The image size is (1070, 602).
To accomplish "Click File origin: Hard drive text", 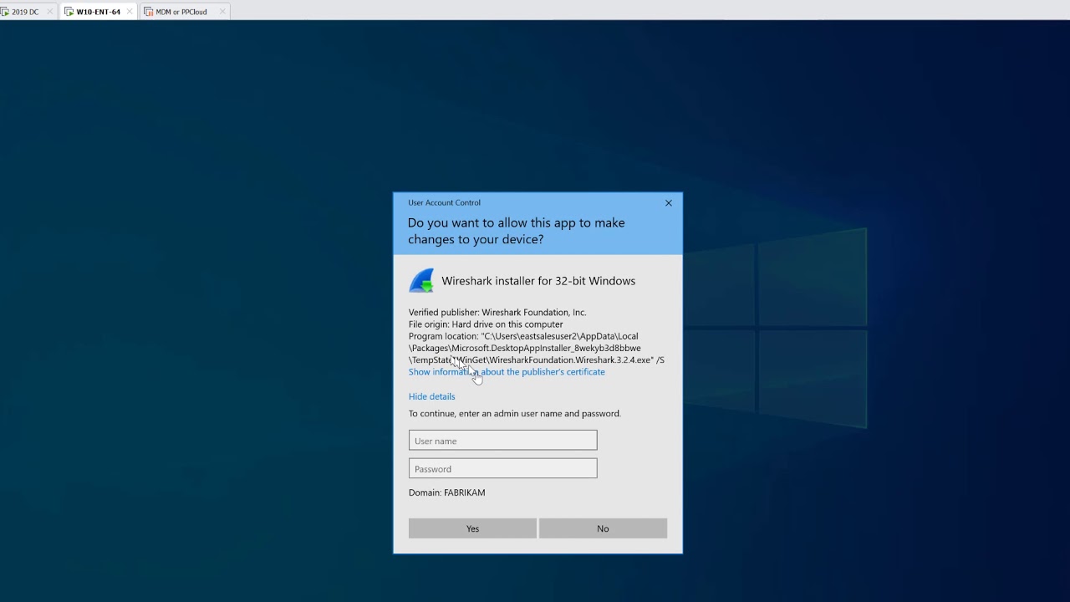I will click(486, 324).
